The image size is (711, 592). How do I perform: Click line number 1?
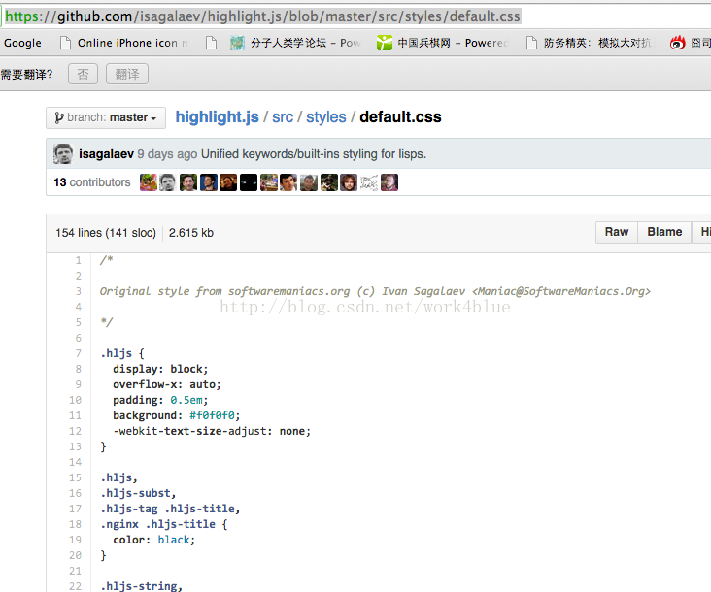(78, 260)
